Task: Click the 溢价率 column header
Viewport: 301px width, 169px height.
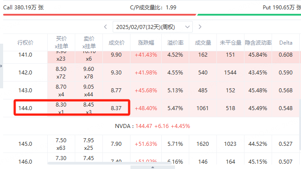Action: coord(175,43)
